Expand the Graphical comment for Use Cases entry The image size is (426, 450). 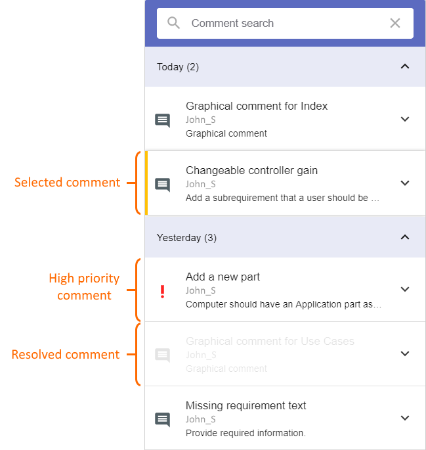click(x=405, y=353)
